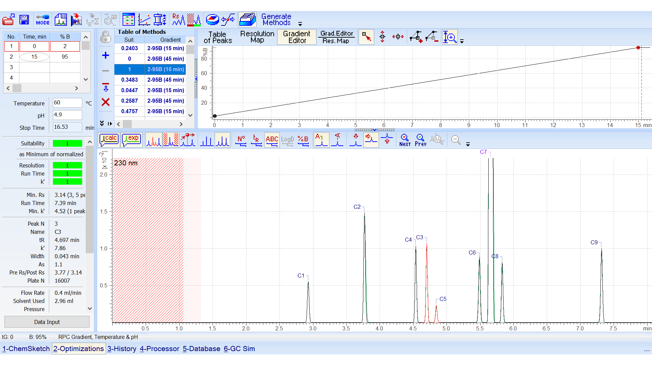652x366 pixels.
Task: Click the Generate Methods toolbar icon
Action: [248, 20]
